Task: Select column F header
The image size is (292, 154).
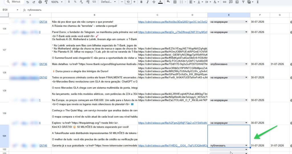Action: point(260,15)
